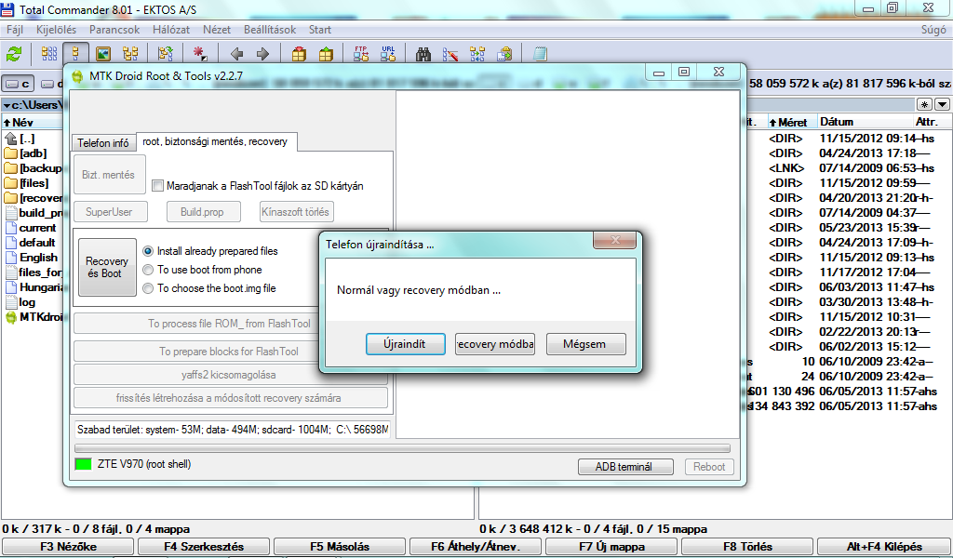Screen dimensions: 953x558
Task: Click the Android icon in MTK title bar
Action: tap(77, 76)
